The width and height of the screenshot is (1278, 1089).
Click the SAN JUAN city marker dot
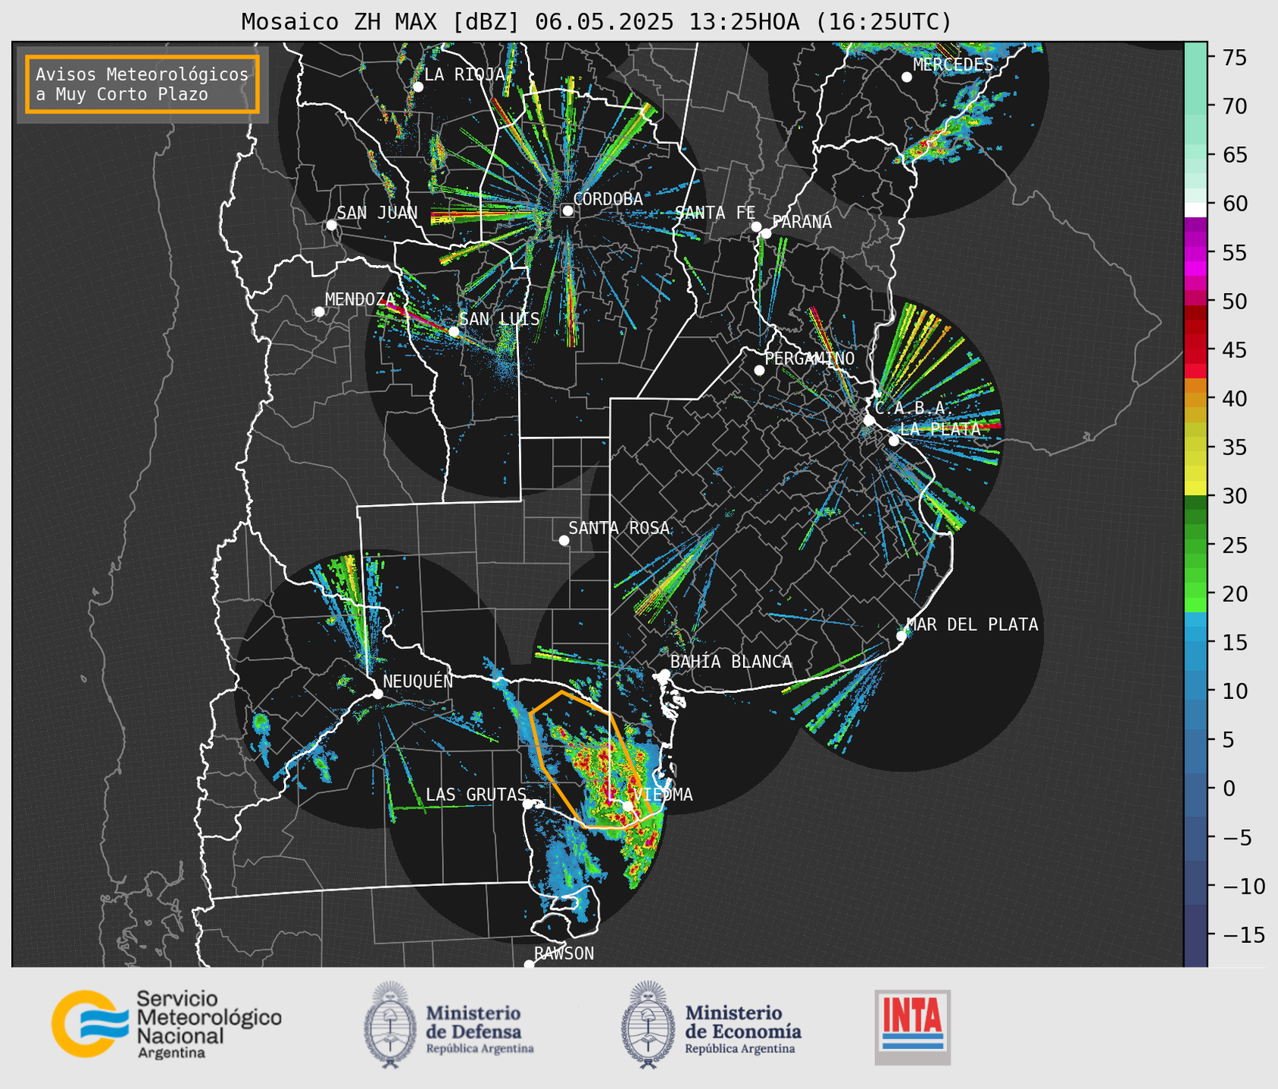331,225
